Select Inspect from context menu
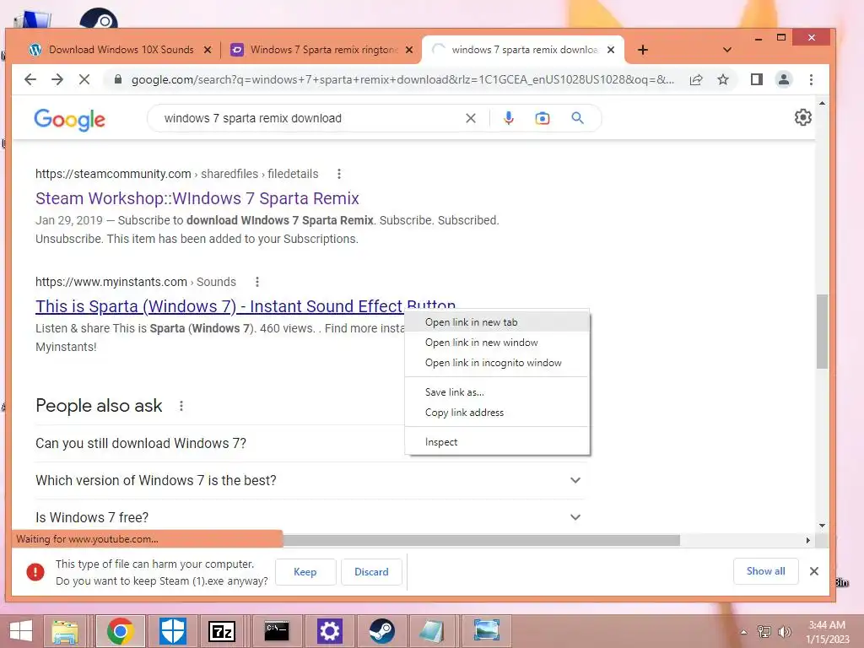Viewport: 864px width, 648px height. [497, 442]
